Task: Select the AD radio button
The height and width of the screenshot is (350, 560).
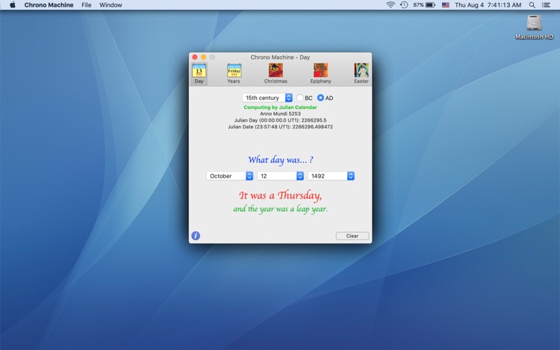Action: (x=321, y=98)
